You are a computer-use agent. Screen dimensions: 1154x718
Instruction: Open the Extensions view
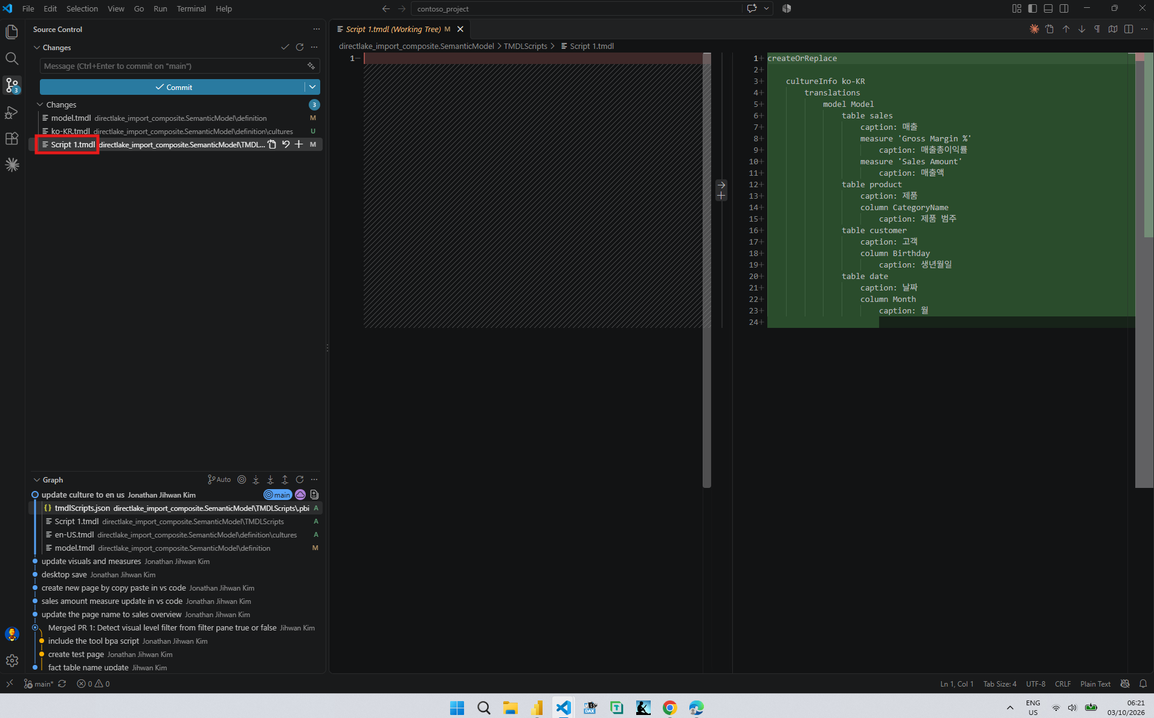[x=12, y=138]
